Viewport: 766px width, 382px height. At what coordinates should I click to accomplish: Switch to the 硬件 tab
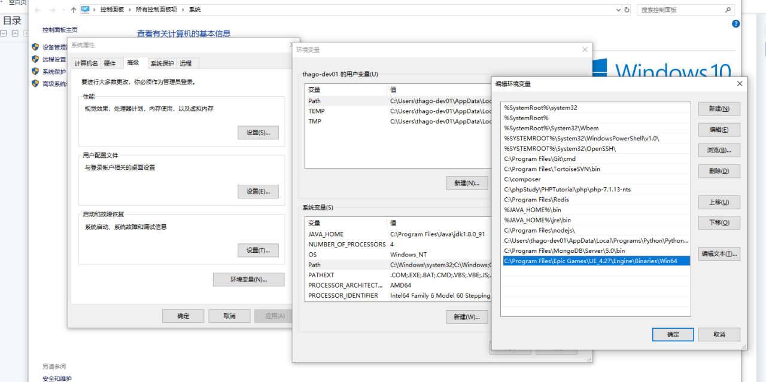coord(110,63)
